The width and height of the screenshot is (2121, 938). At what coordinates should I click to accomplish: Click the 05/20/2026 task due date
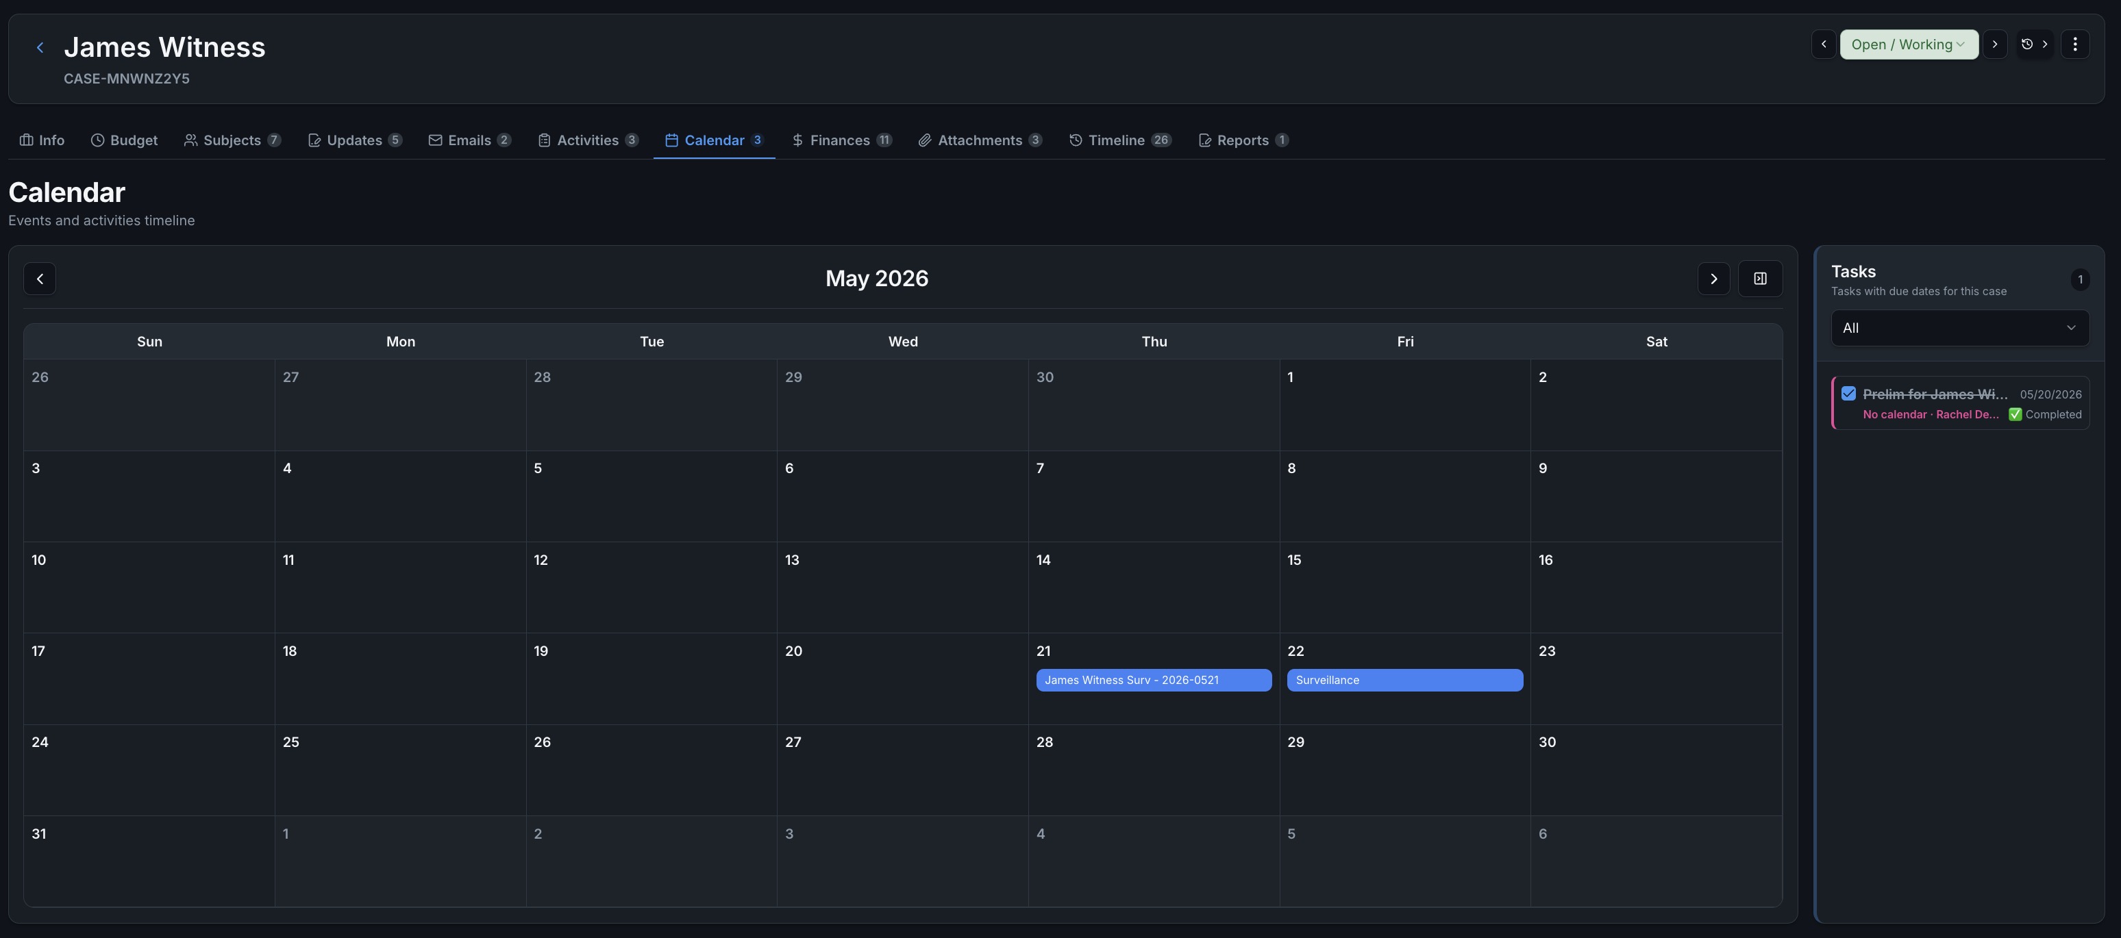click(x=2050, y=395)
